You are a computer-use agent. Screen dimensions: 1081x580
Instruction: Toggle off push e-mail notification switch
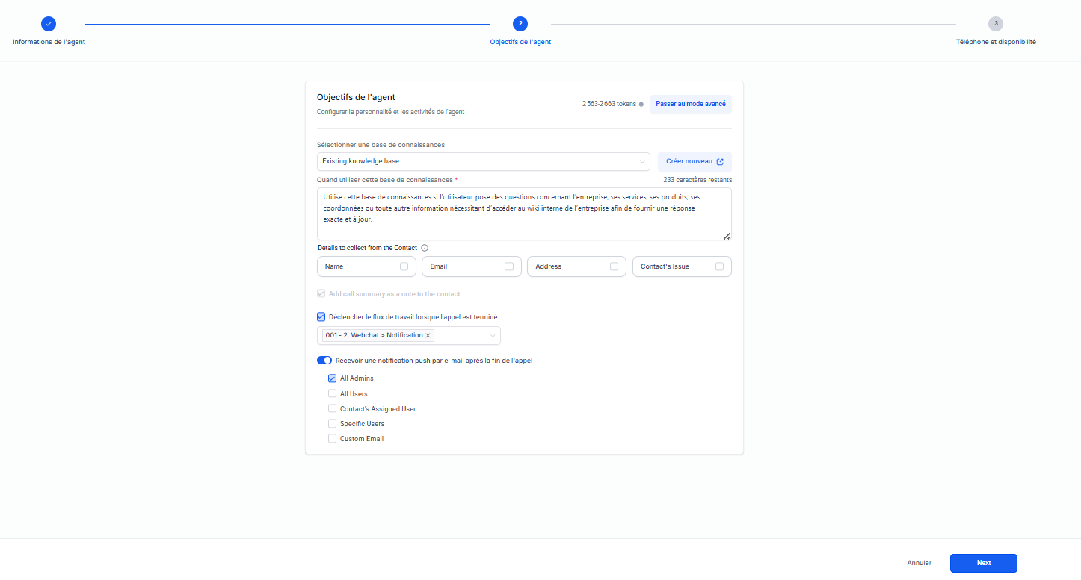[x=324, y=361]
